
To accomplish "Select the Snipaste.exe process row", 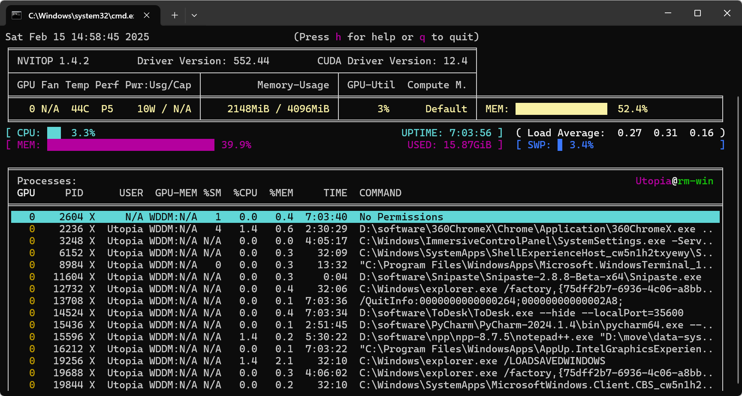I will coord(365,277).
